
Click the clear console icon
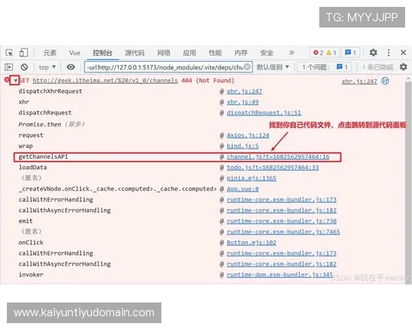(24, 67)
